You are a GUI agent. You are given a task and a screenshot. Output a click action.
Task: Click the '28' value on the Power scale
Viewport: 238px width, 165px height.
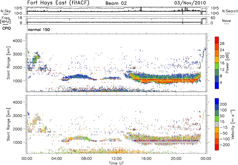click(222, 43)
